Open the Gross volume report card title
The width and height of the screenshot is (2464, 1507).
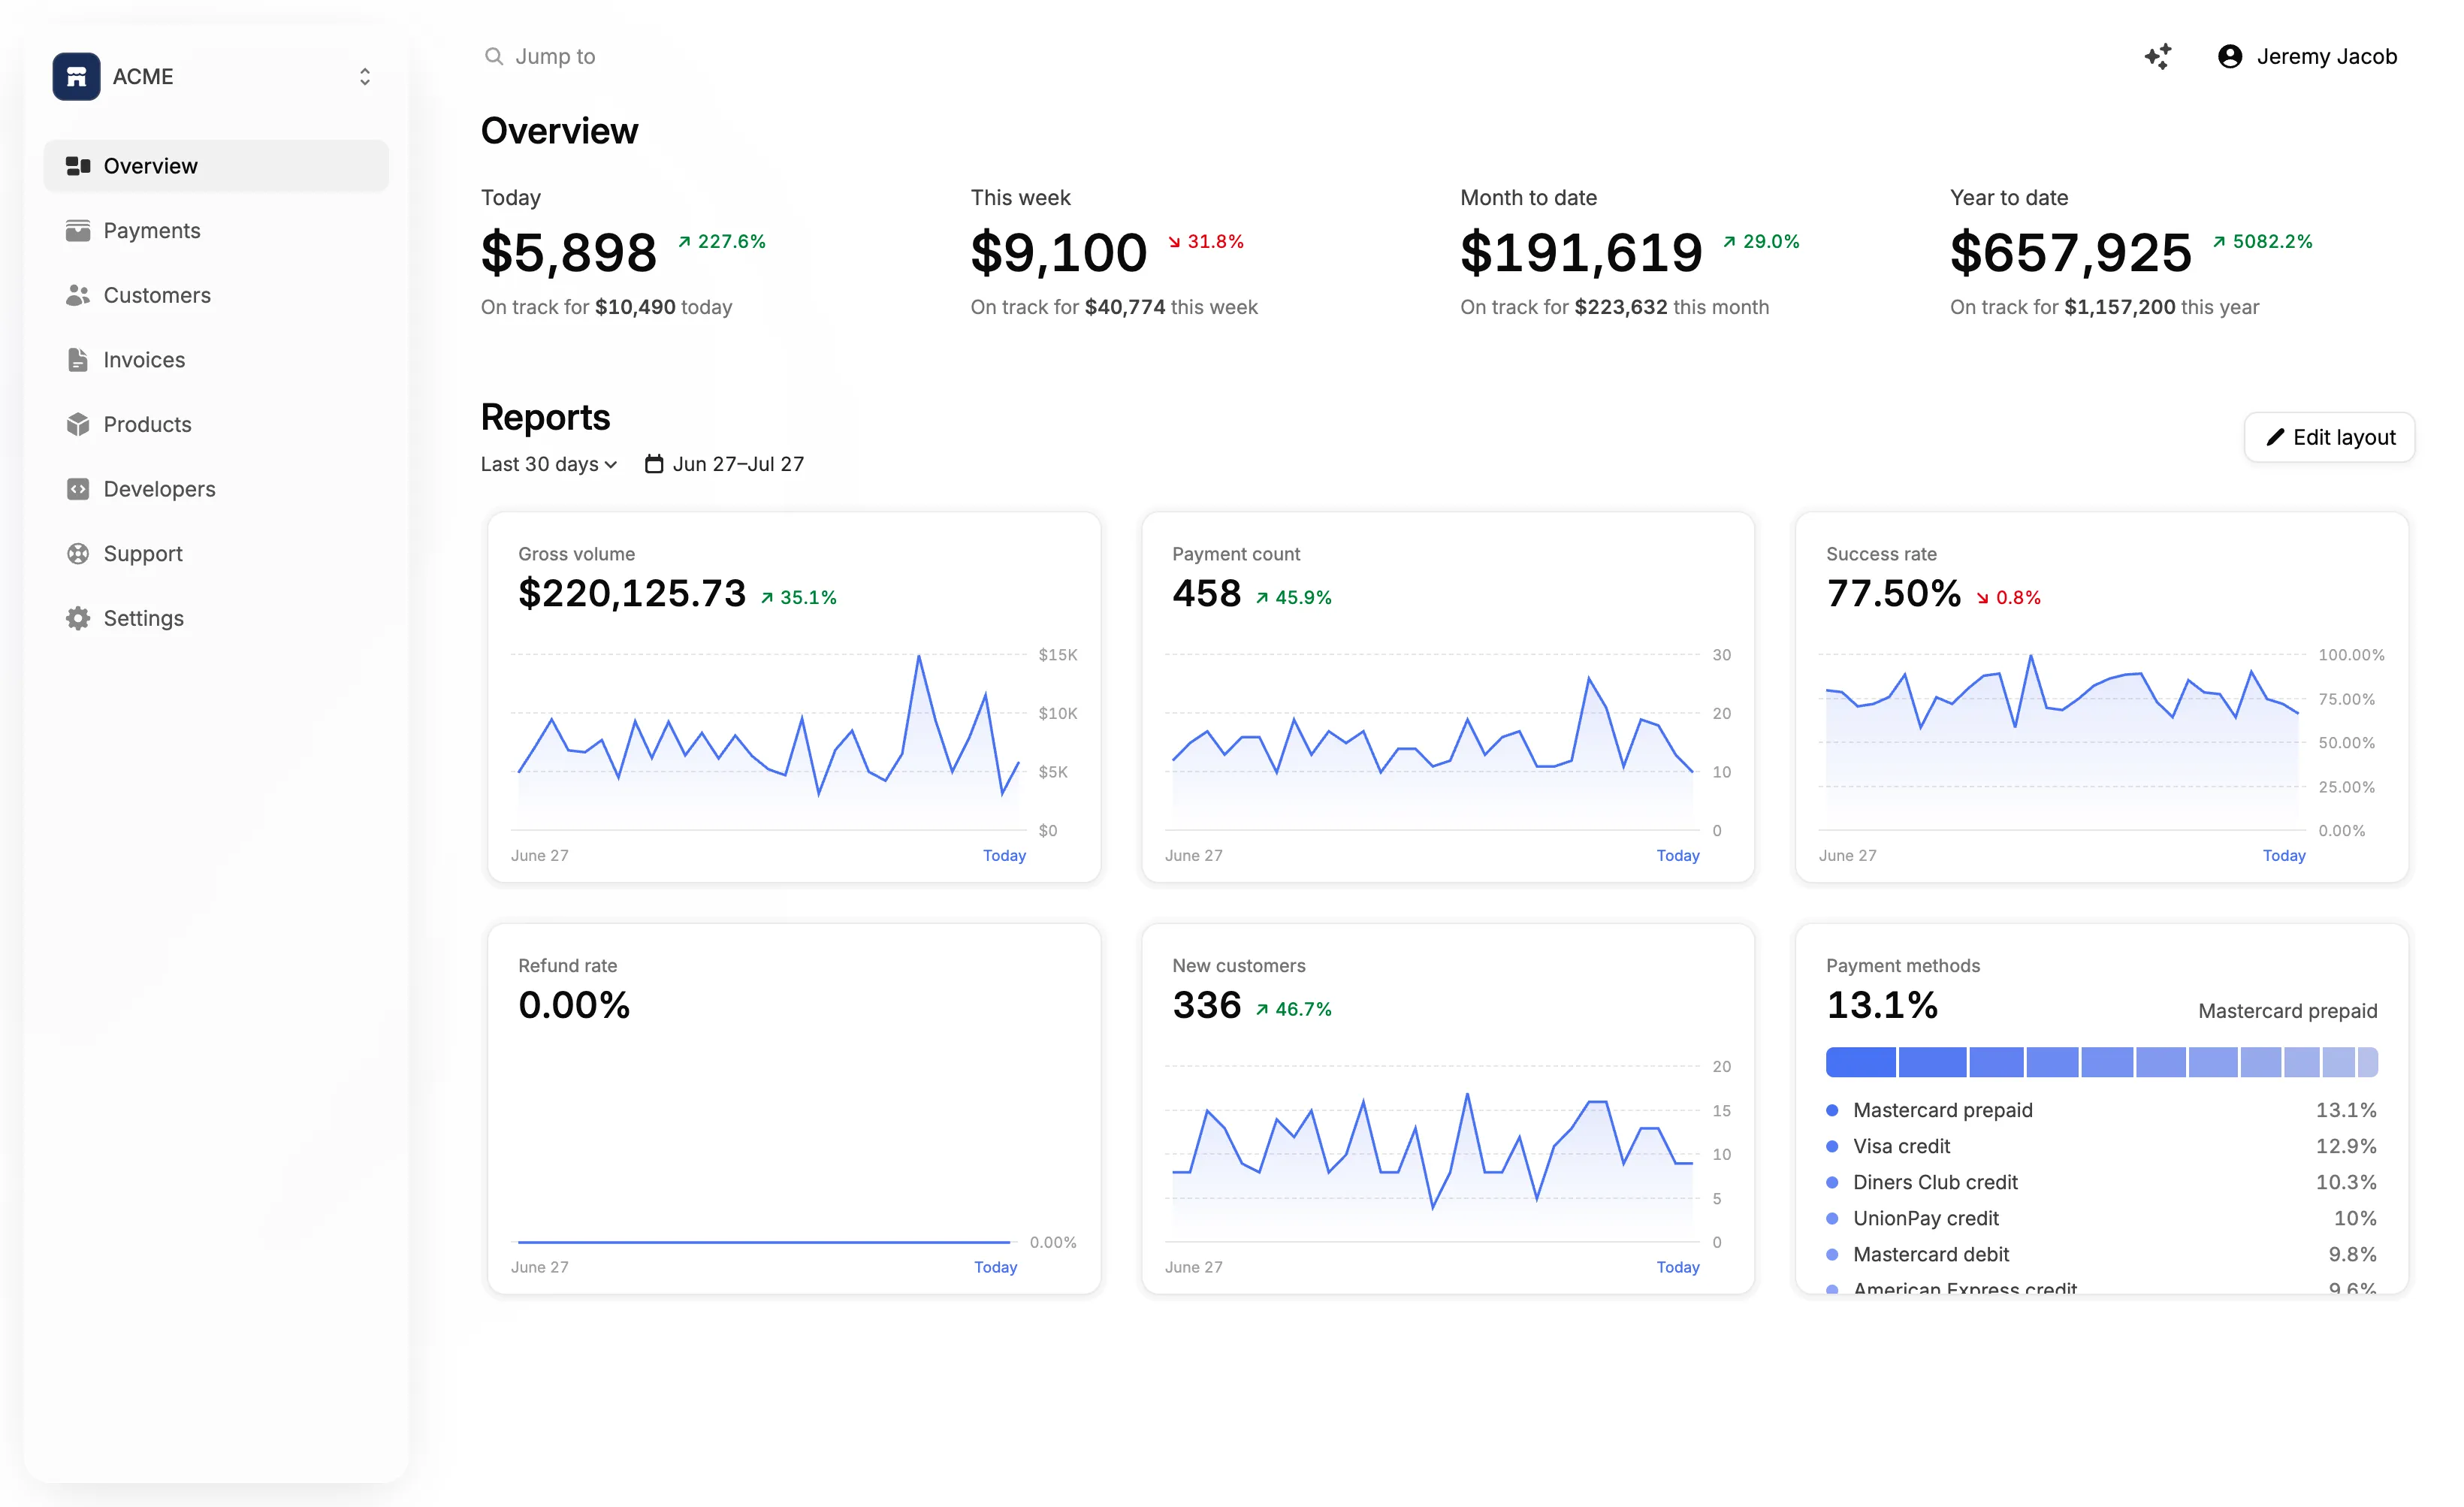576,554
